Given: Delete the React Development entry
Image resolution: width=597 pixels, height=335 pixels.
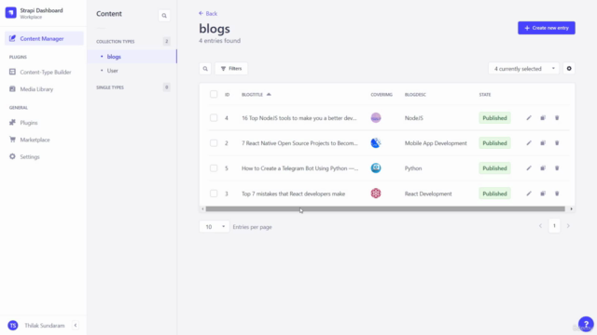Looking at the screenshot, I should (557, 194).
